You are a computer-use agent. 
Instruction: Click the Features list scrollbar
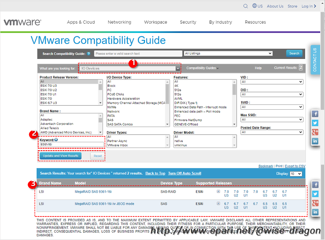click(234, 103)
